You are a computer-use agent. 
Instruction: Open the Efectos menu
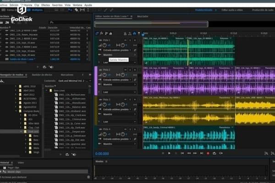[45, 5]
